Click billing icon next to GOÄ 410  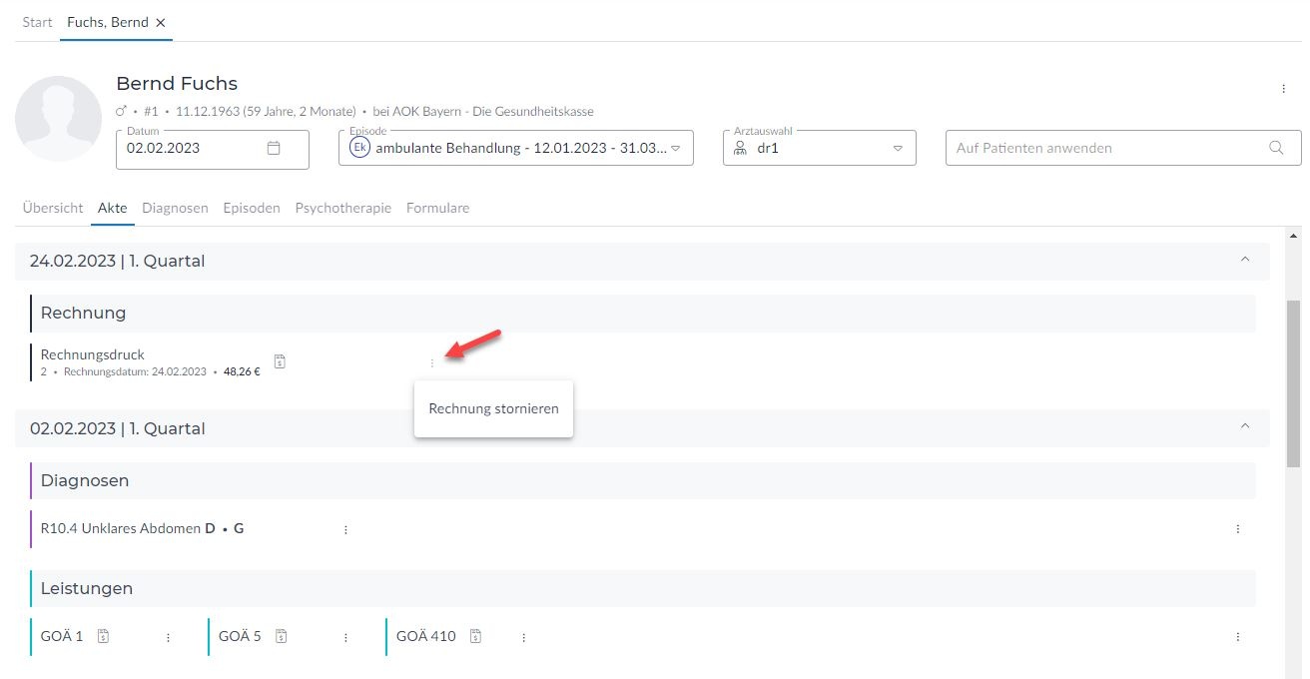[476, 636]
